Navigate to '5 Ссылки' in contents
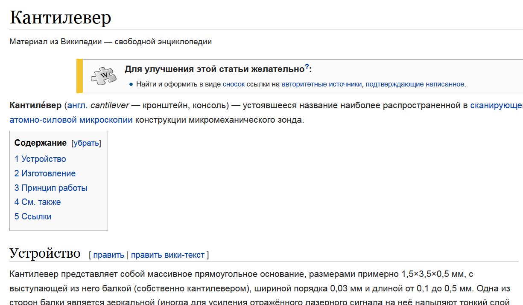This screenshot has height=305, width=523. click(x=33, y=216)
